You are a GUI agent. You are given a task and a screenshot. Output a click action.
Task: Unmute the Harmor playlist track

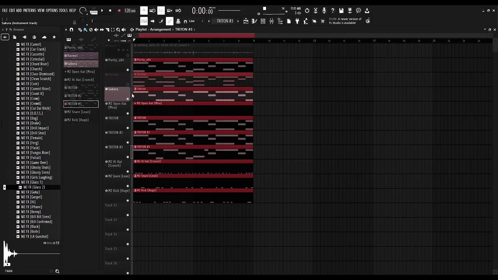(x=128, y=84)
